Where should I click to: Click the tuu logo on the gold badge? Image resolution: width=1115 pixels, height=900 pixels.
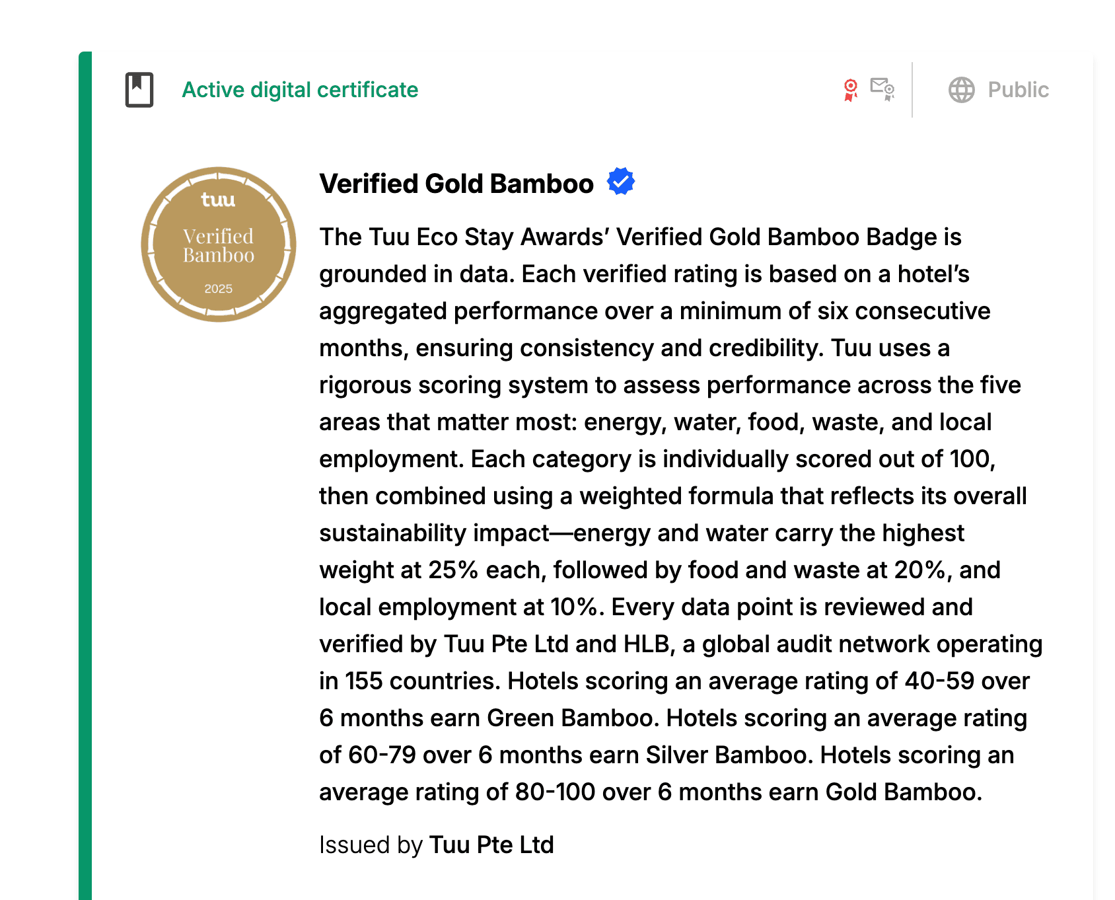click(219, 200)
